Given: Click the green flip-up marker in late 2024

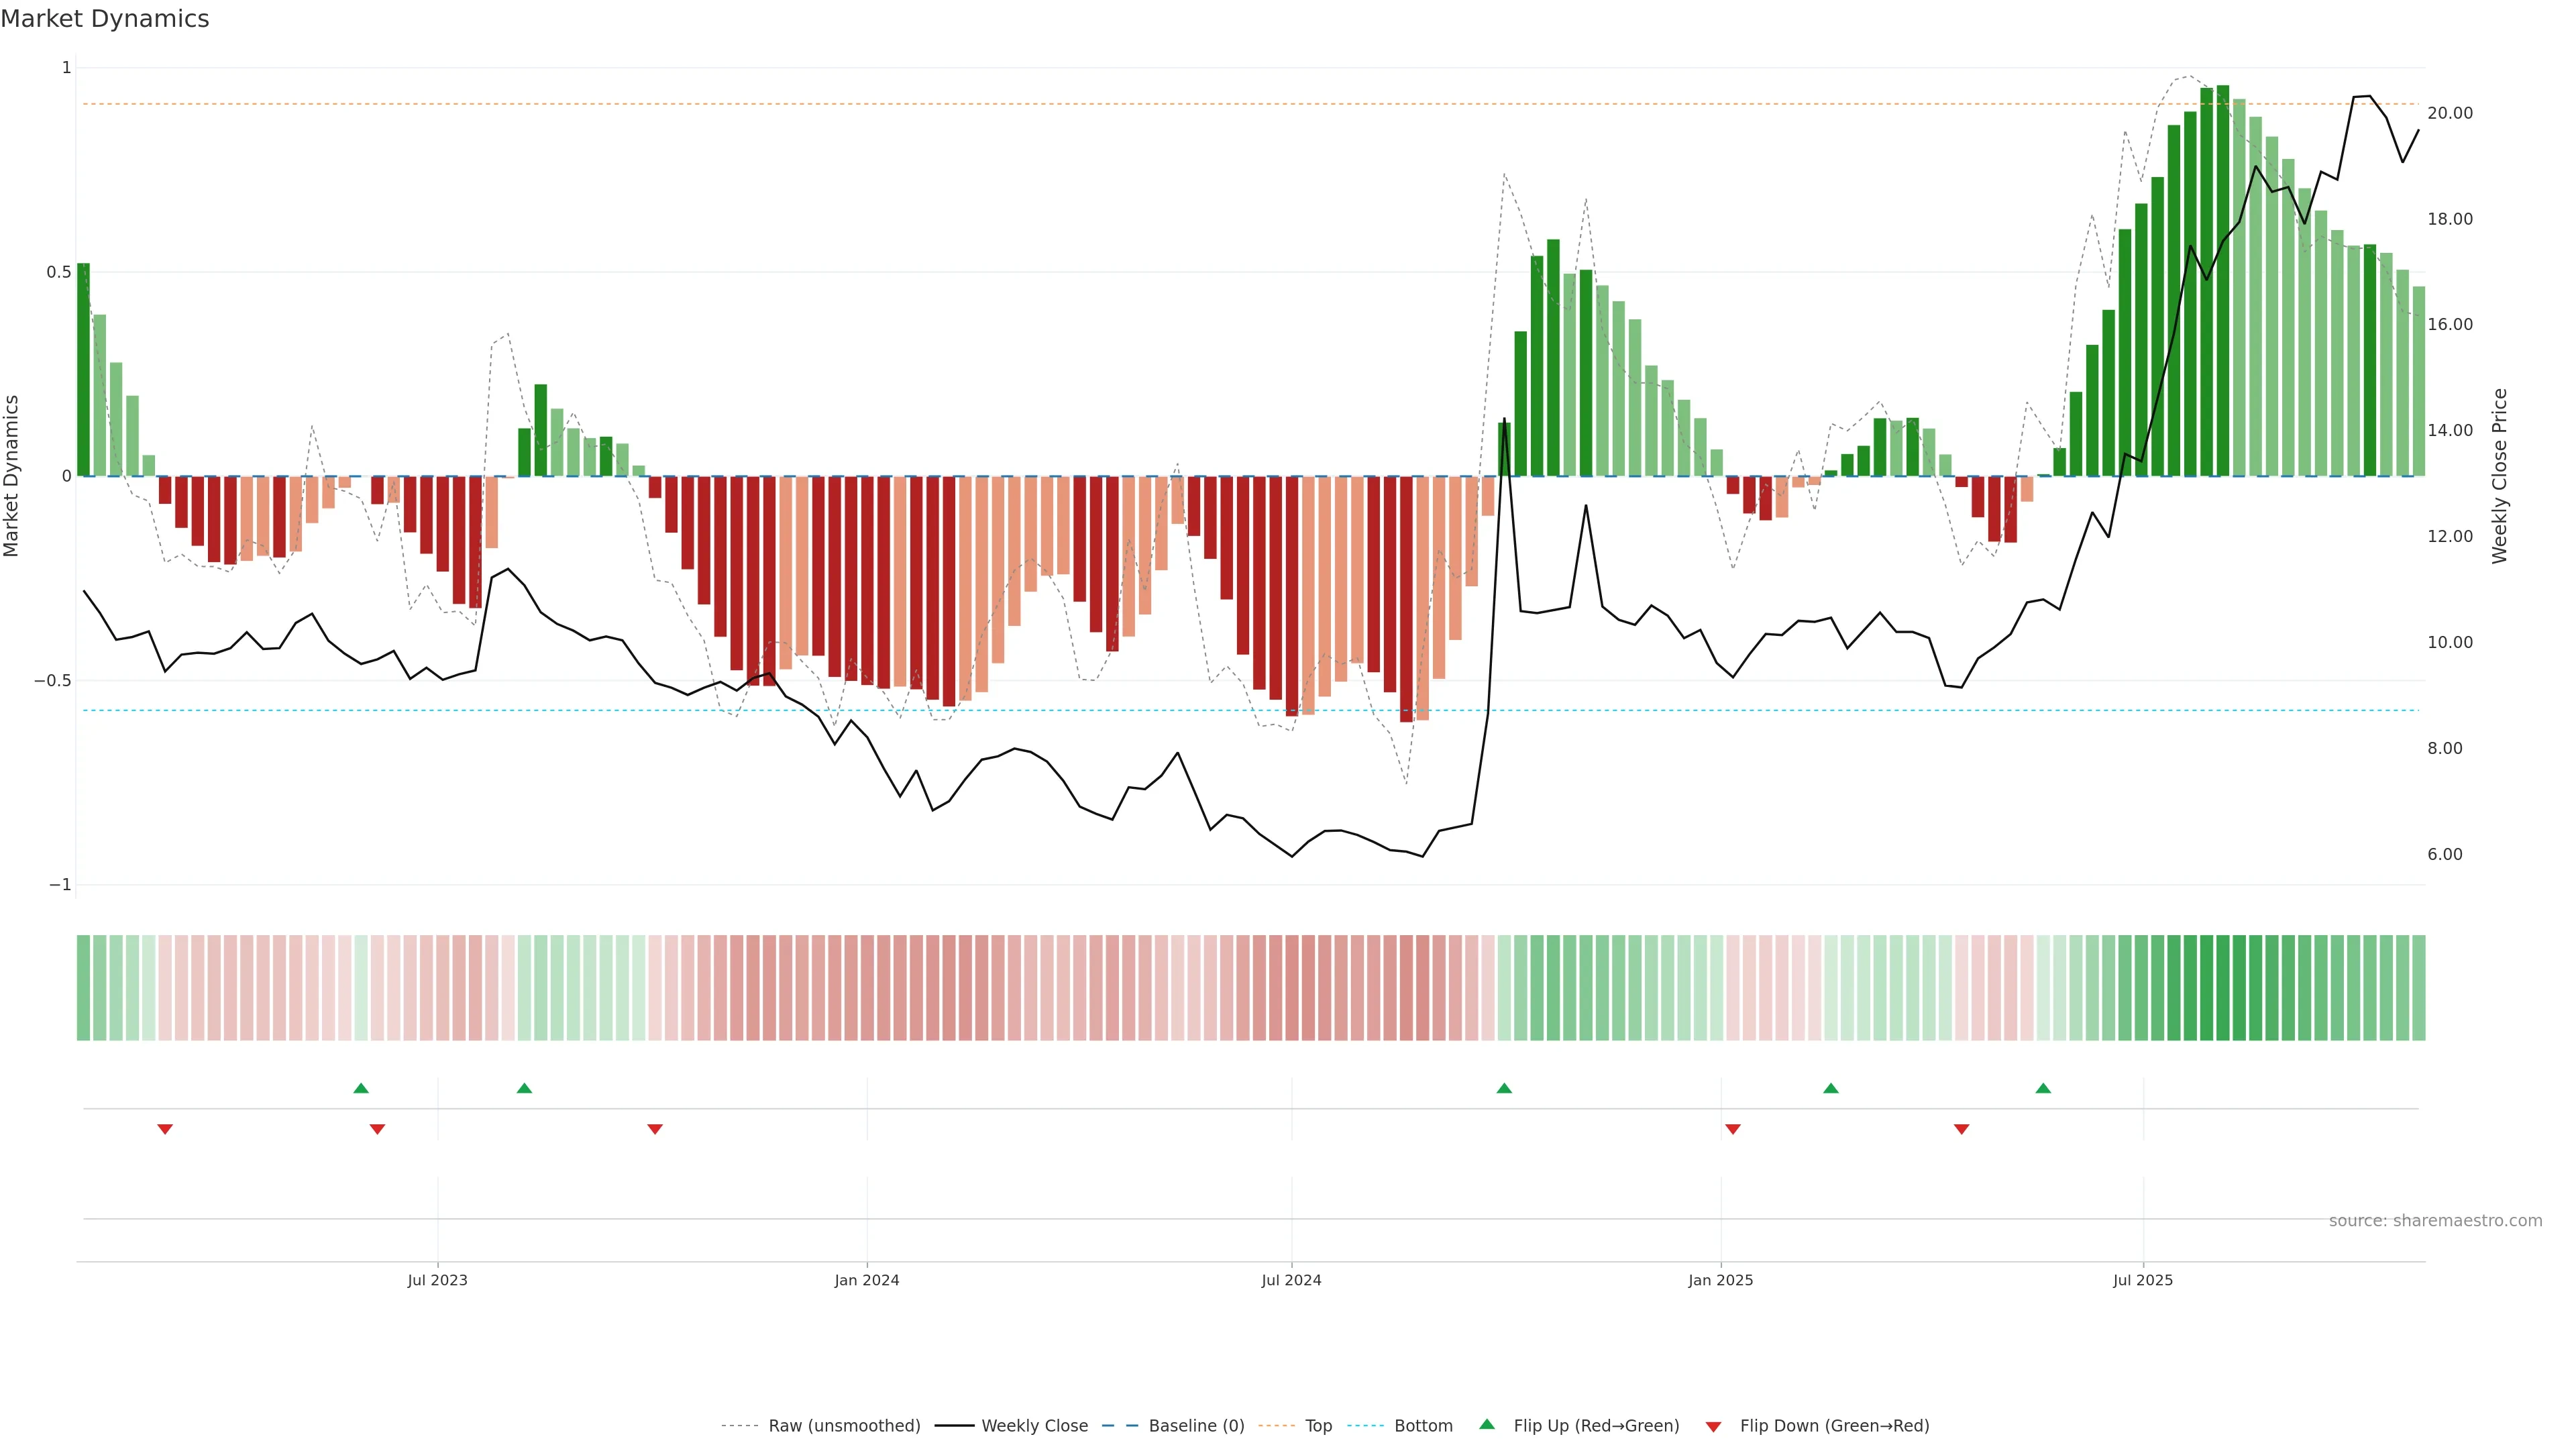Looking at the screenshot, I should click(1504, 1088).
